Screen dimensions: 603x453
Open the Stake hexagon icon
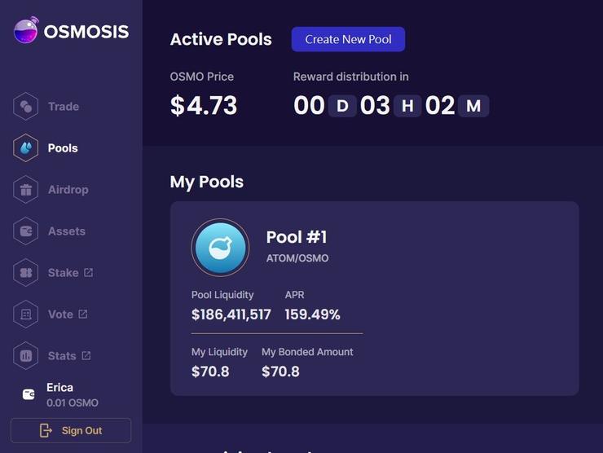(26, 273)
